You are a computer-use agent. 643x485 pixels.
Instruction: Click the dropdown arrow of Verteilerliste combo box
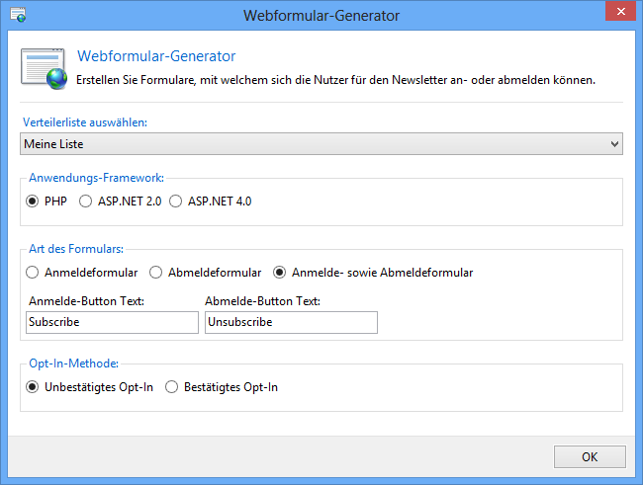pos(614,144)
